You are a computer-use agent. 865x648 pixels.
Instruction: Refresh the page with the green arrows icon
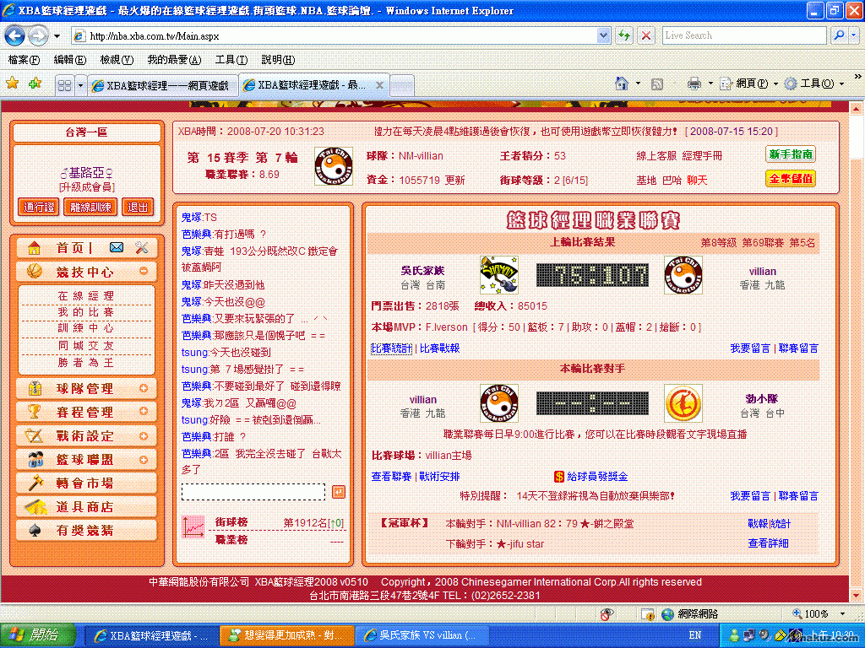[x=624, y=35]
